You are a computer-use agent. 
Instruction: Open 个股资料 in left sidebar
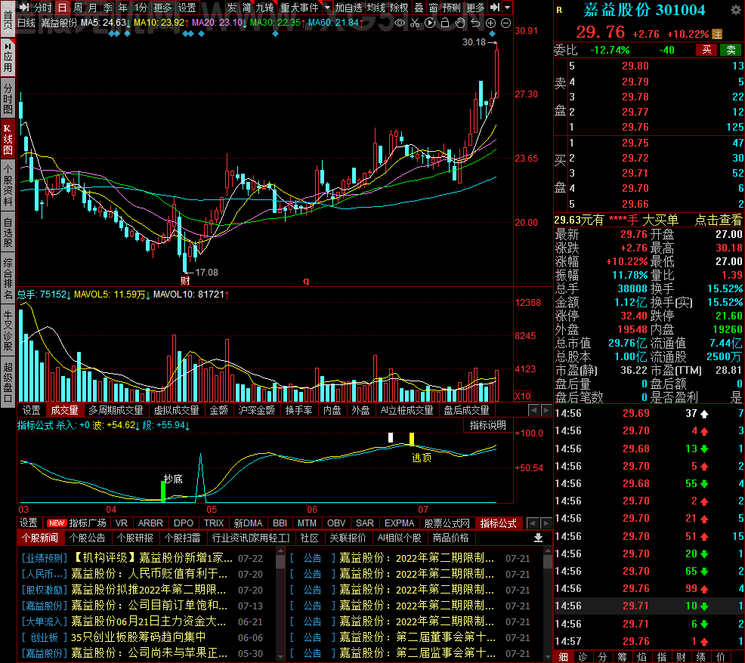[8, 185]
